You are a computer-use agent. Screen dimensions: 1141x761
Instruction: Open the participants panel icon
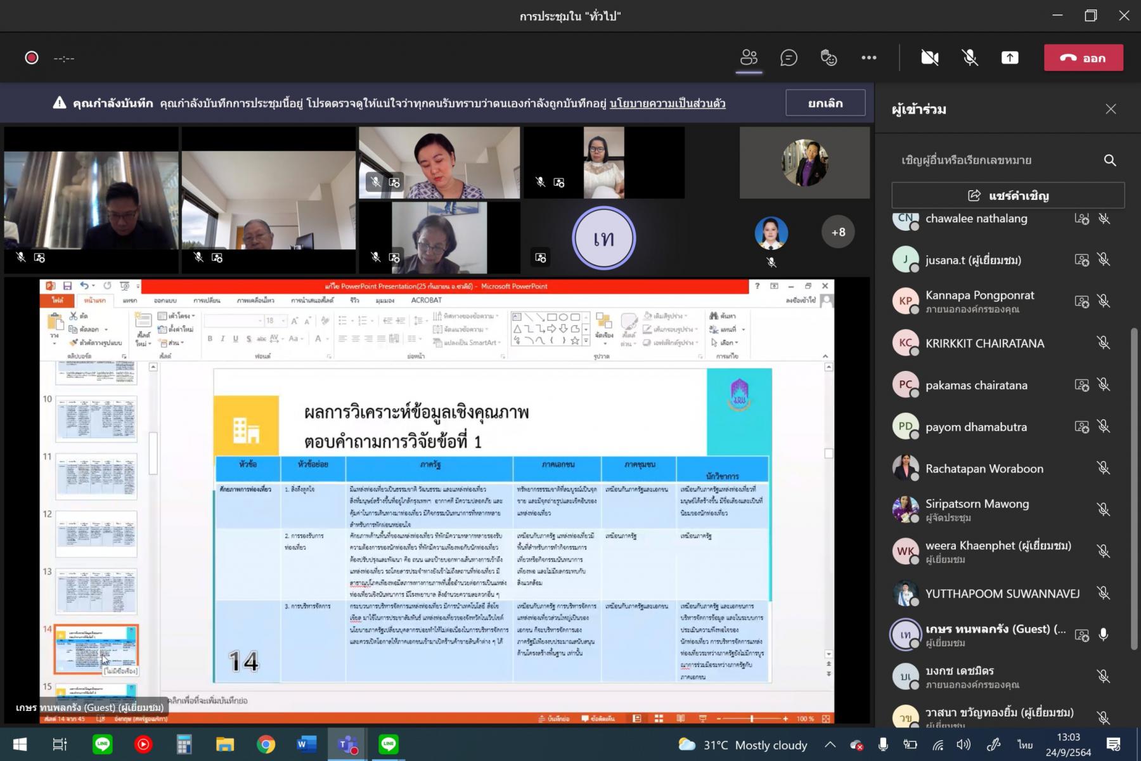749,58
